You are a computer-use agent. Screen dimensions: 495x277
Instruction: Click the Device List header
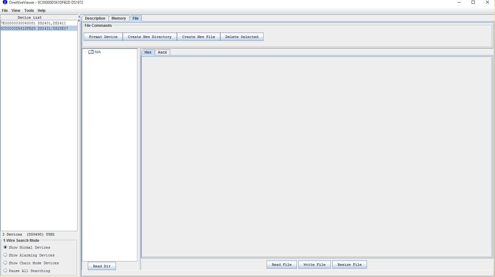coord(30,17)
